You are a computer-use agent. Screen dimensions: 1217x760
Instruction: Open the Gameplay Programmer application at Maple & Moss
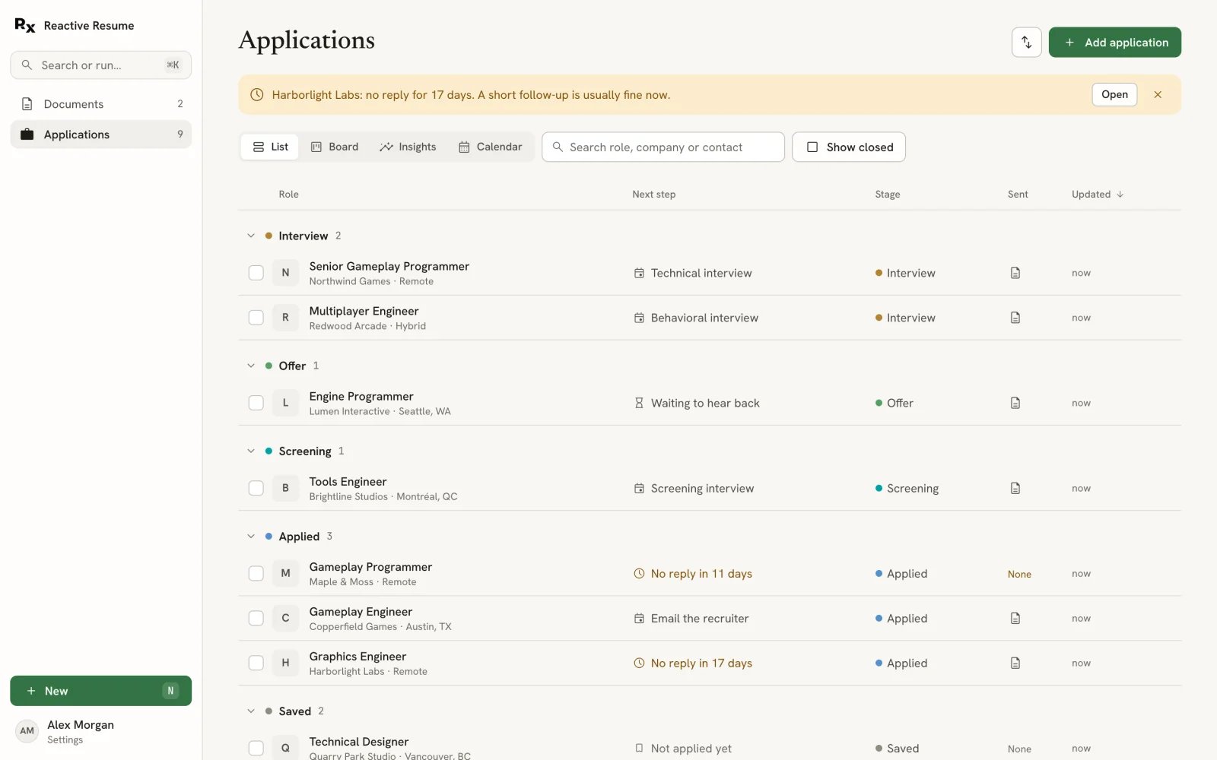(x=370, y=568)
